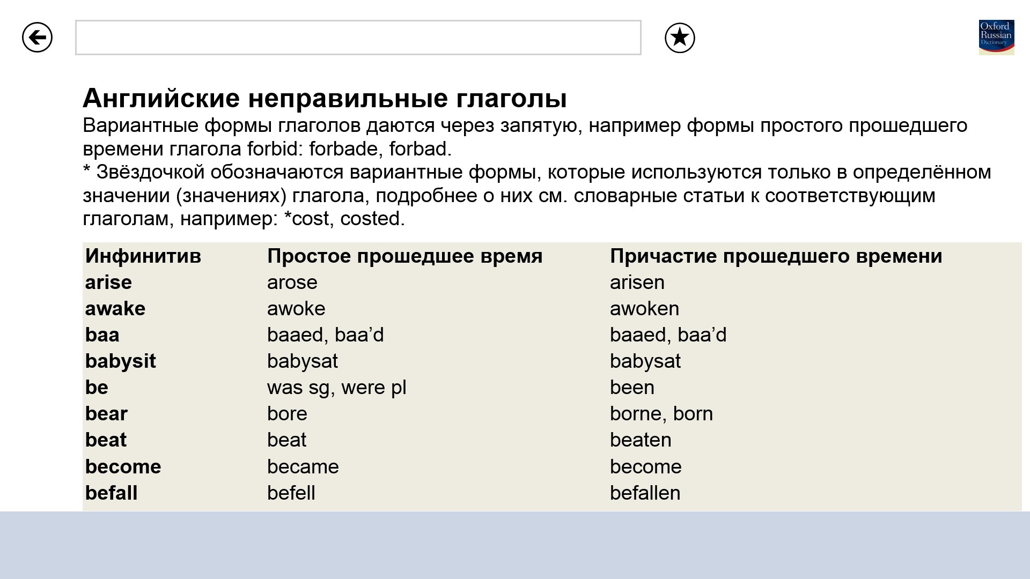This screenshot has width=1030, height=579.
Task: Click the 'befall' verb entry
Action: [x=111, y=493]
